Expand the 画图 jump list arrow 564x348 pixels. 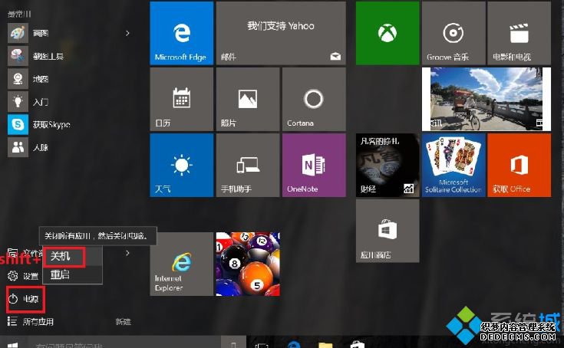[127, 34]
